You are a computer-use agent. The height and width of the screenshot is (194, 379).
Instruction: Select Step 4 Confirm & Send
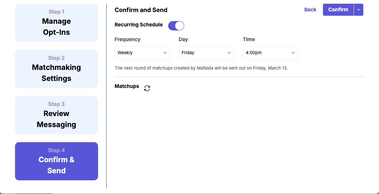click(56, 161)
